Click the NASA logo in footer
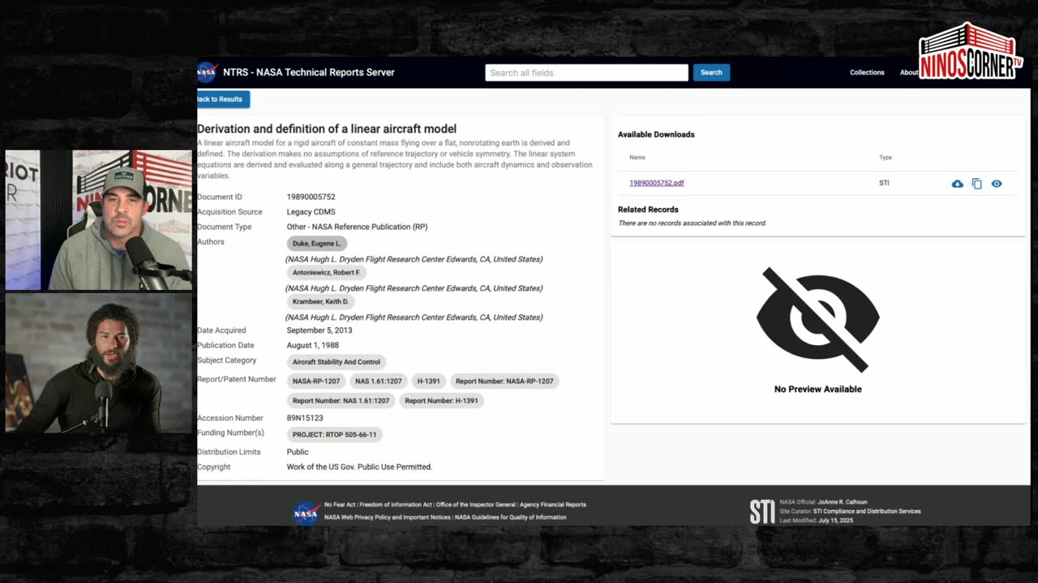 307,513
